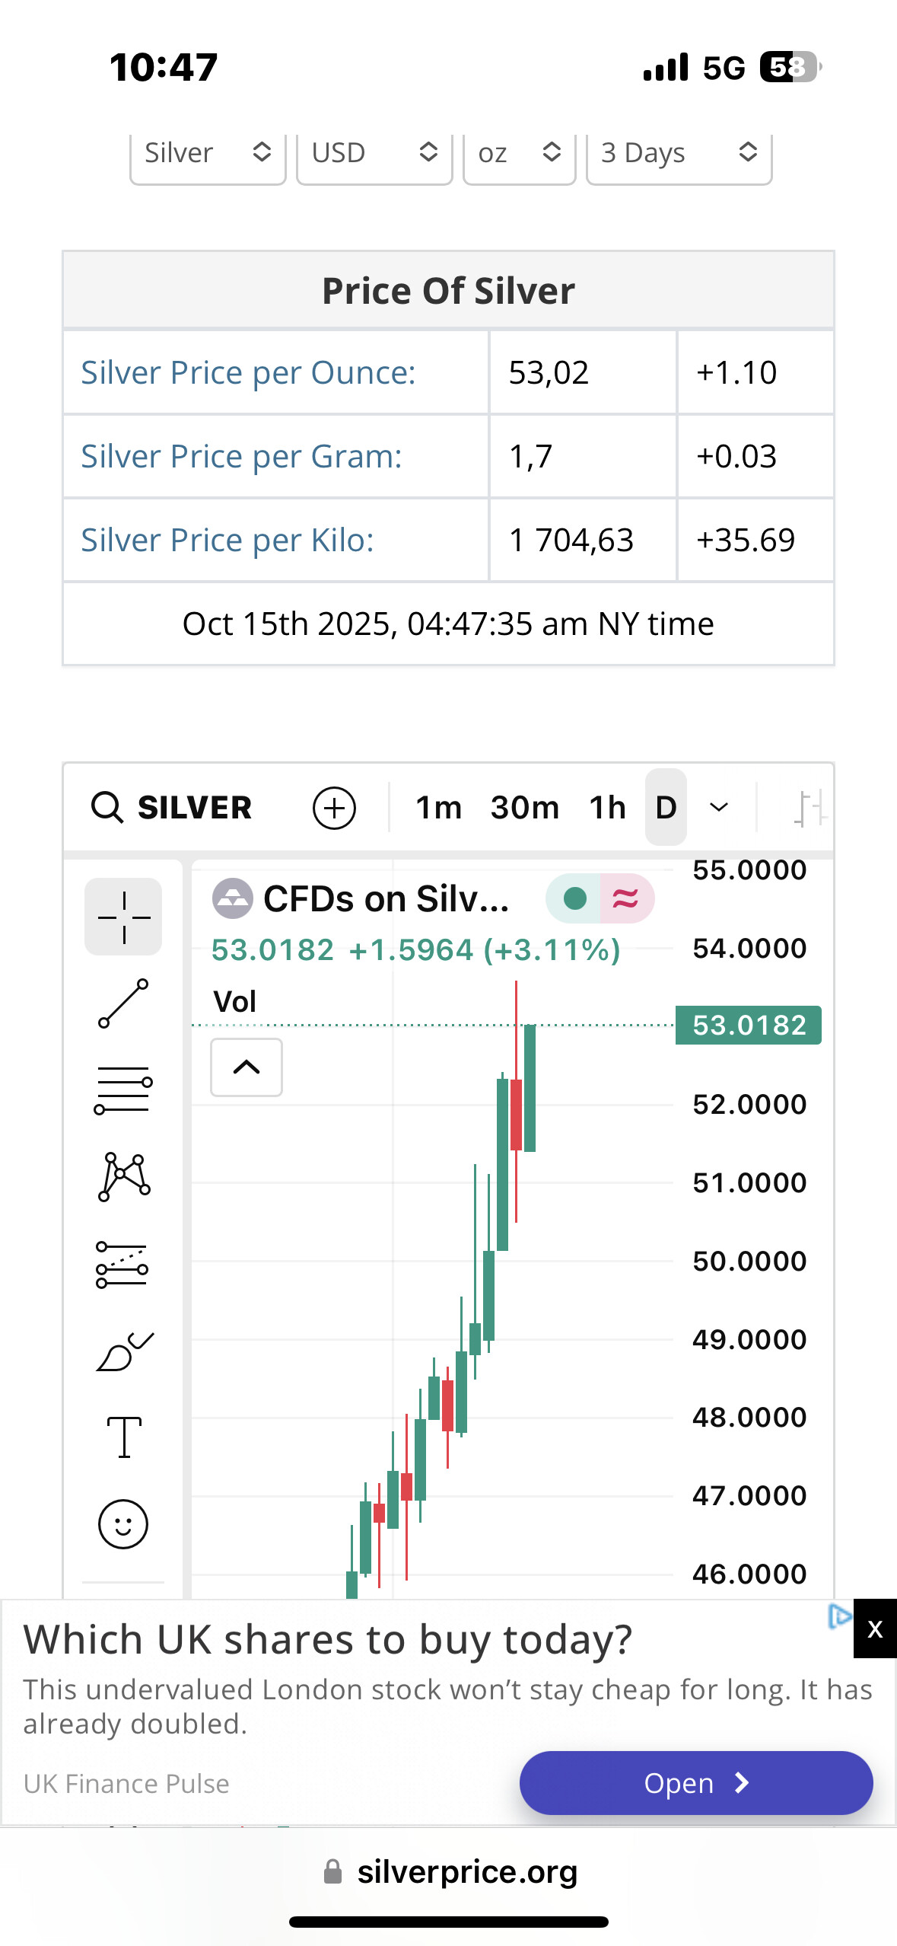Open the USD currency dropdown
Screen dimensions: 897x1946
click(374, 154)
